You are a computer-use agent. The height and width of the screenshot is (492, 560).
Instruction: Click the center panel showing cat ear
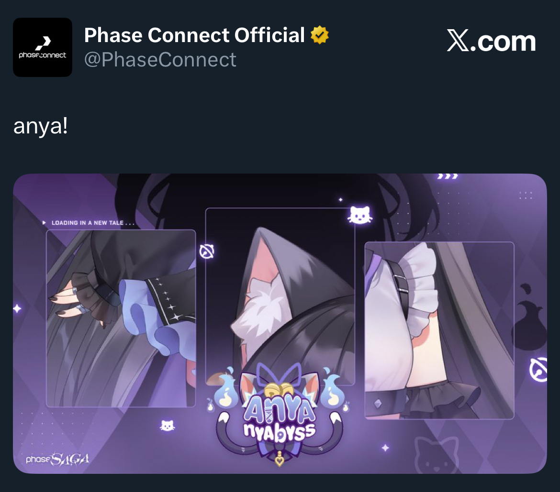pos(280,296)
